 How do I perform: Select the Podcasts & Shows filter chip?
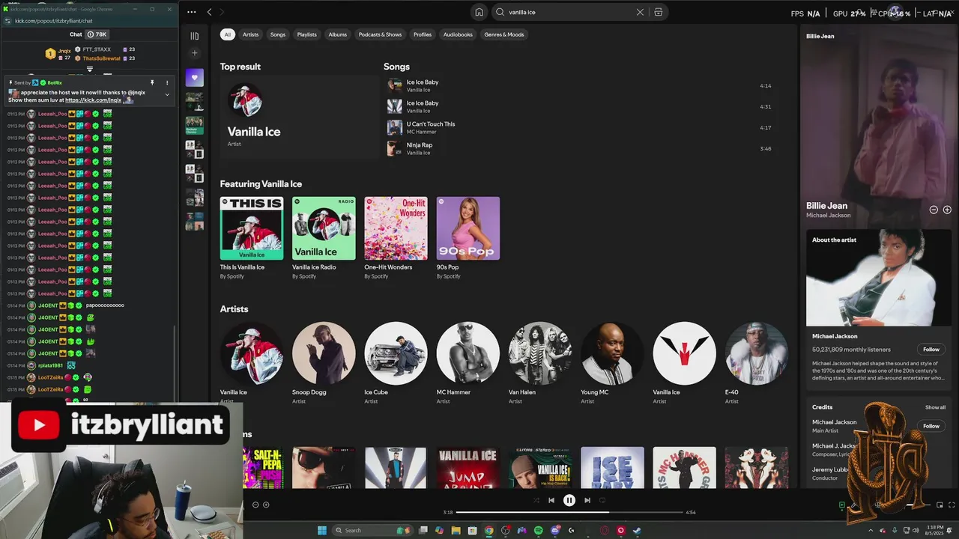pyautogui.click(x=380, y=34)
